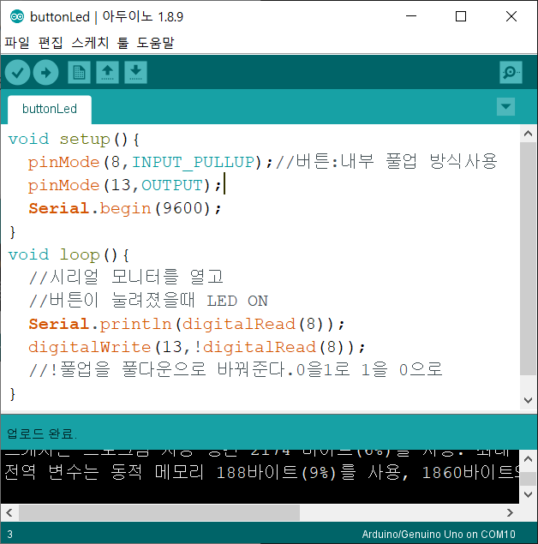The image size is (538, 544).
Task: Click the console horizontal scrollbar thumb
Action: tap(159, 512)
